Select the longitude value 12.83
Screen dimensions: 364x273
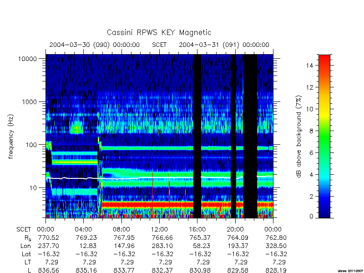click(x=88, y=246)
